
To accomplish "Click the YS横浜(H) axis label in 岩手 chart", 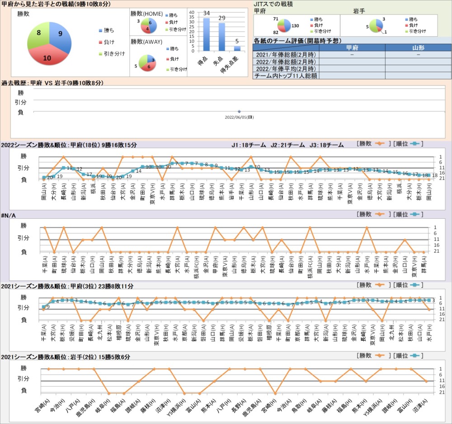I will coord(177,408).
